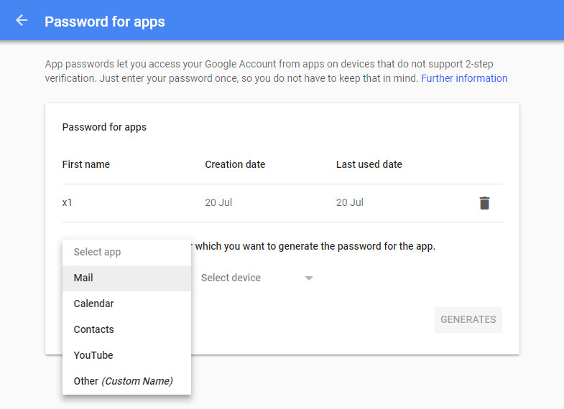Click the Select app placeholder entry
The image size is (564, 409).
coord(126,252)
